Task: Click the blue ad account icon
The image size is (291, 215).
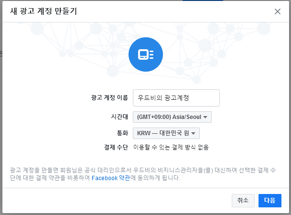Action: tap(146, 54)
